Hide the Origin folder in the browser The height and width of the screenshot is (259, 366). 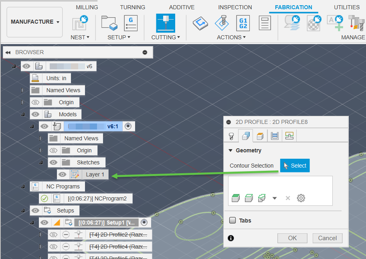[x=35, y=102]
